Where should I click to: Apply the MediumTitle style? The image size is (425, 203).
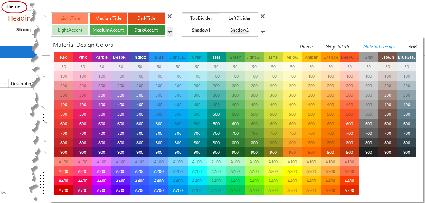108,18
